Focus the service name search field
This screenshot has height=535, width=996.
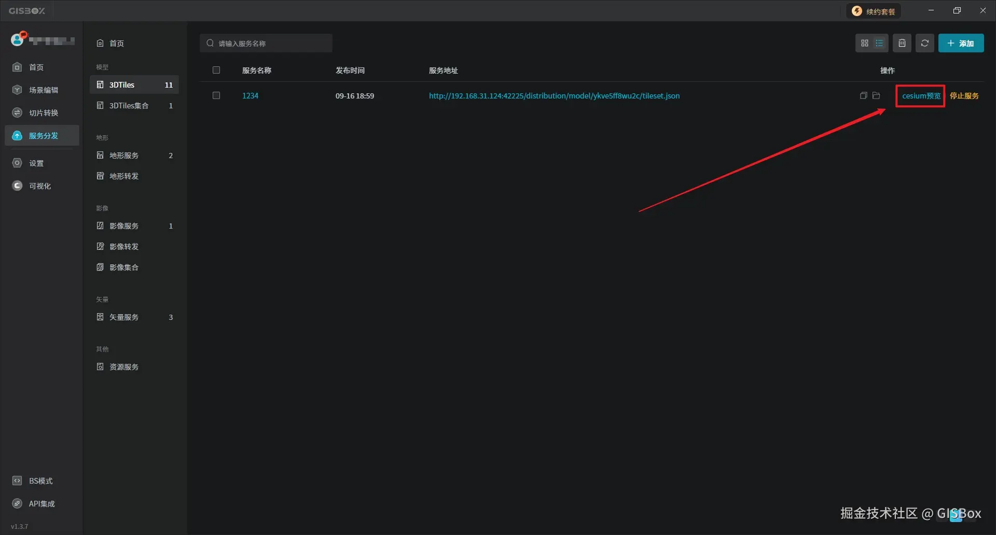click(x=266, y=44)
